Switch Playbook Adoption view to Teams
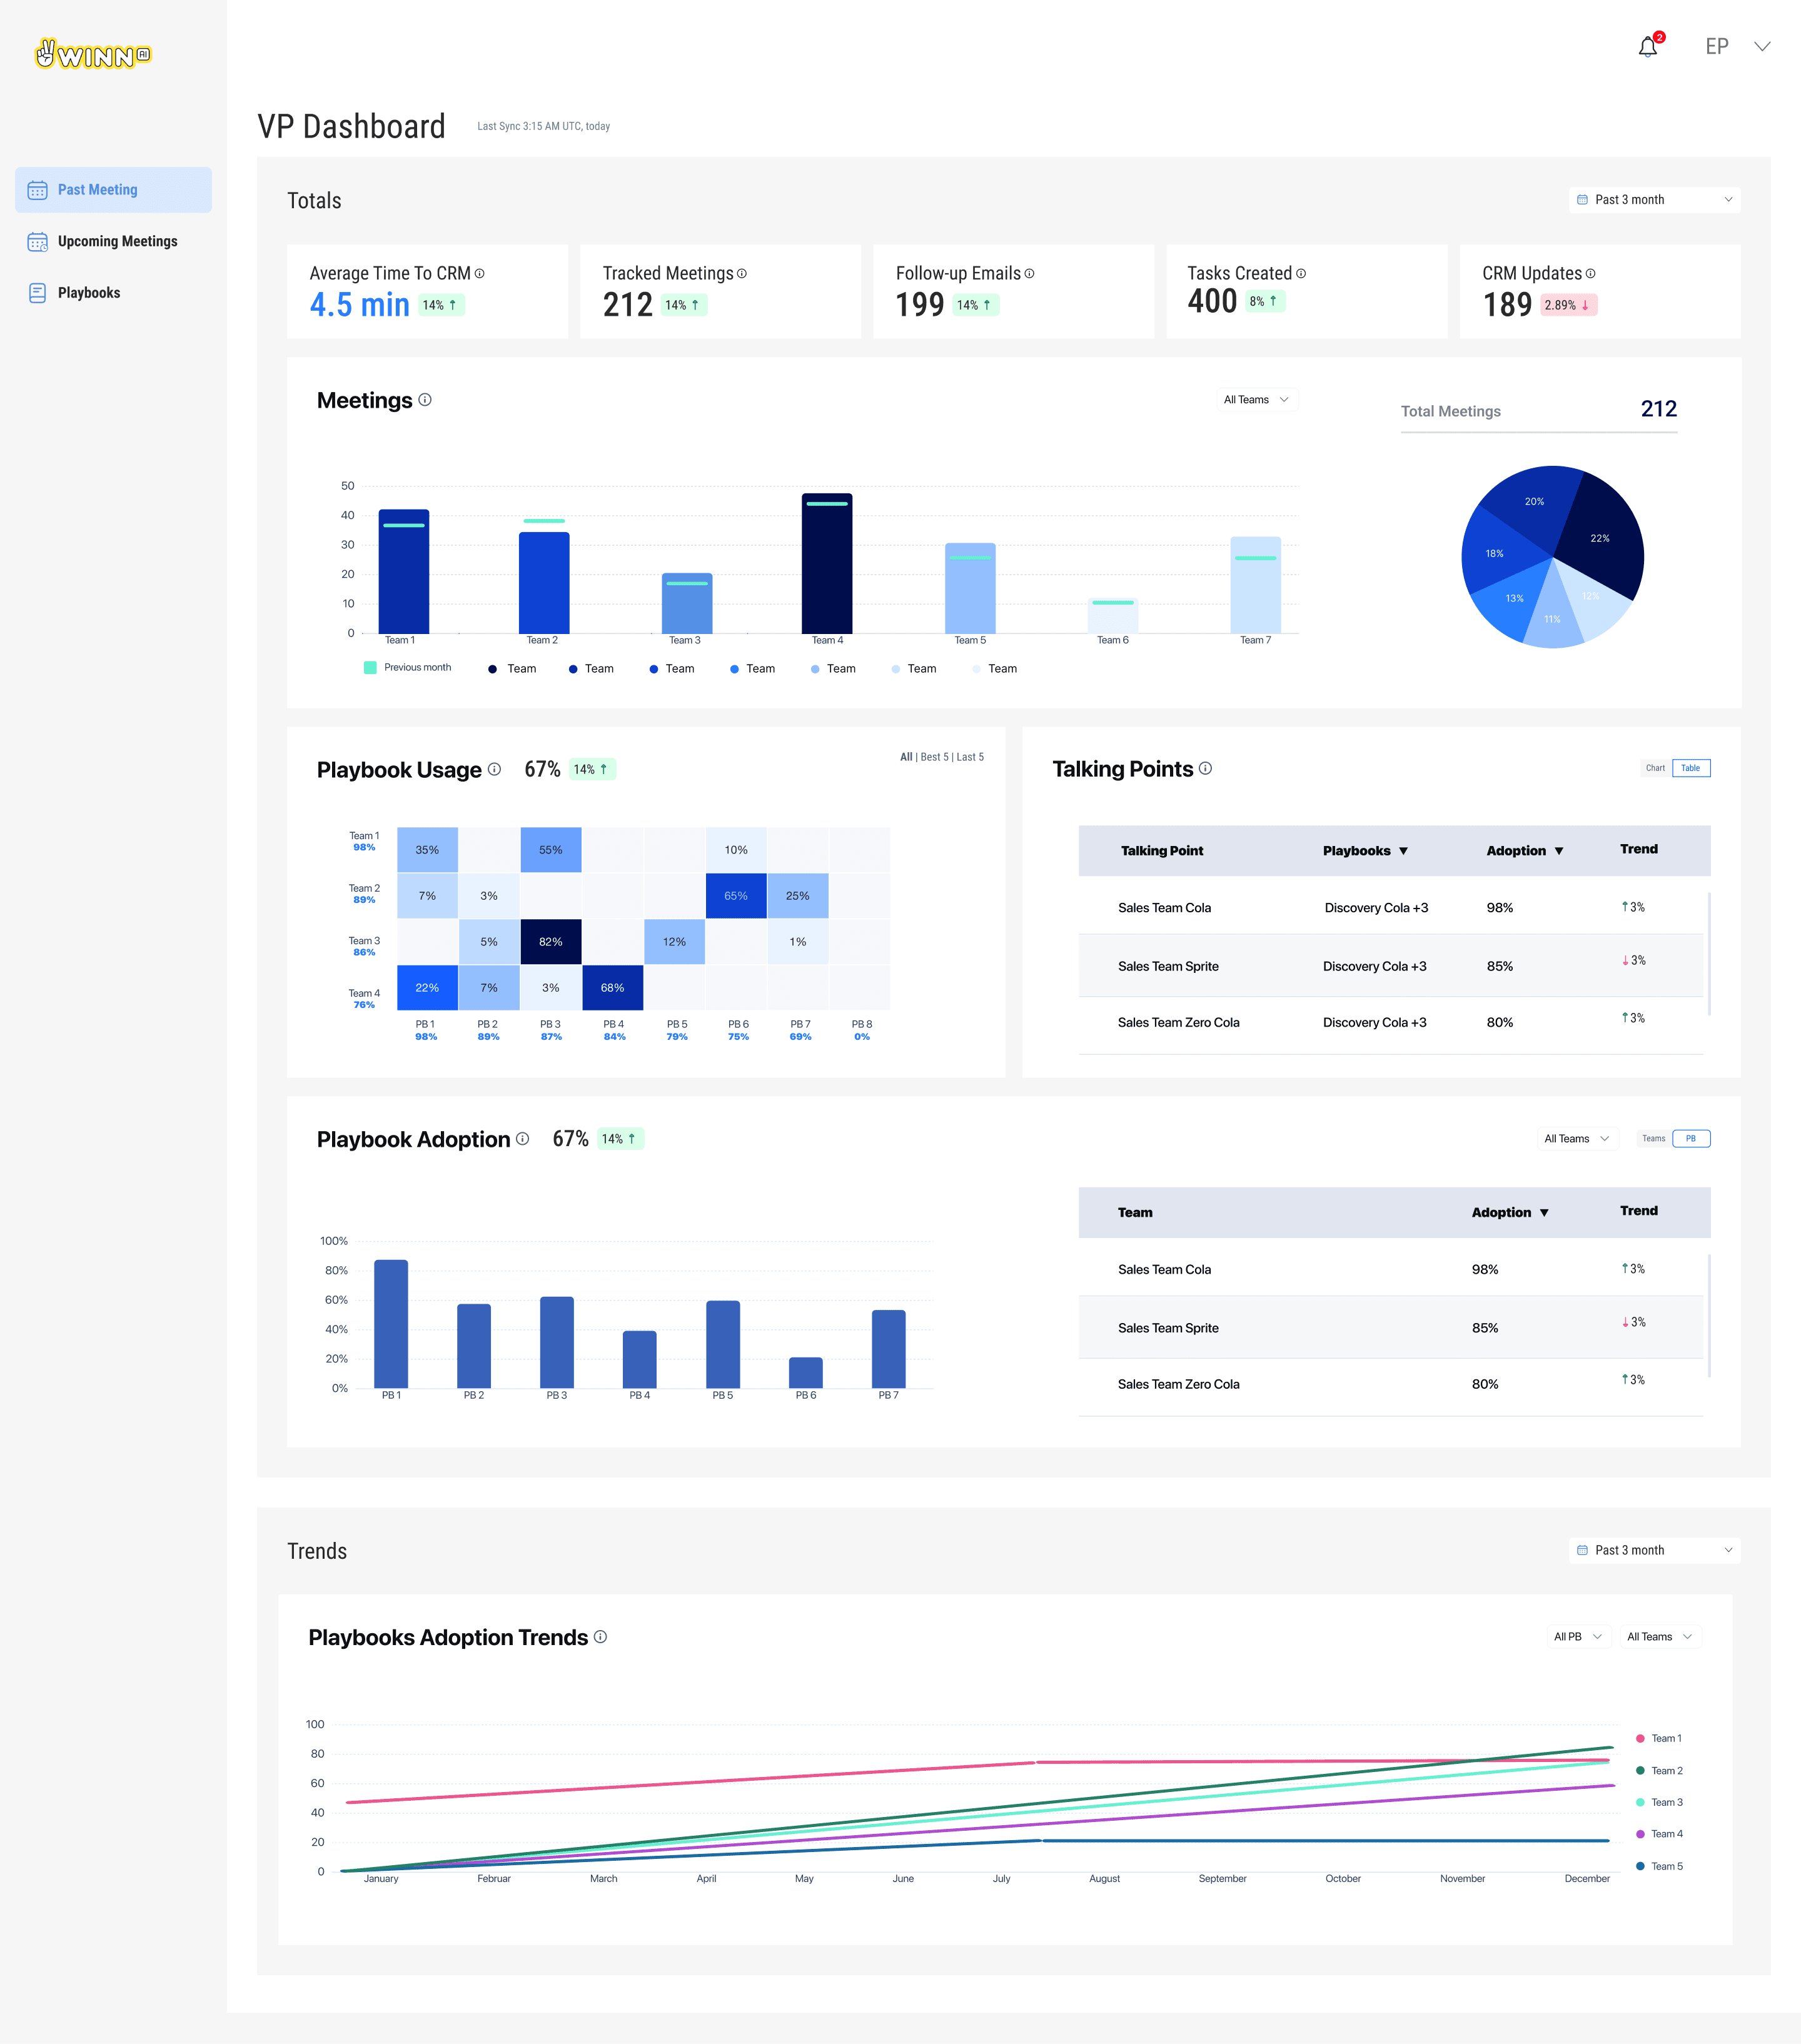Screen dimensions: 1801x2044 tap(1653, 1138)
